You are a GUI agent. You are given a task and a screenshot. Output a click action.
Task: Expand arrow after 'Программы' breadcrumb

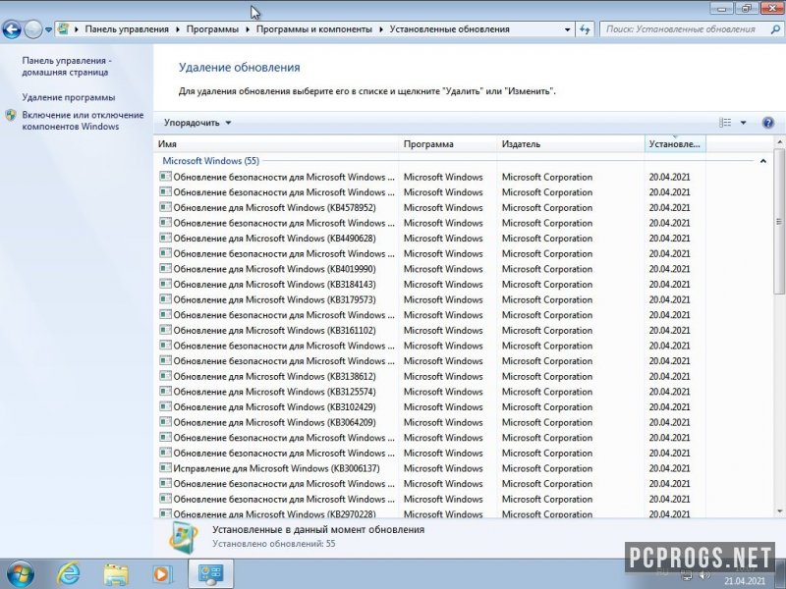(x=248, y=29)
